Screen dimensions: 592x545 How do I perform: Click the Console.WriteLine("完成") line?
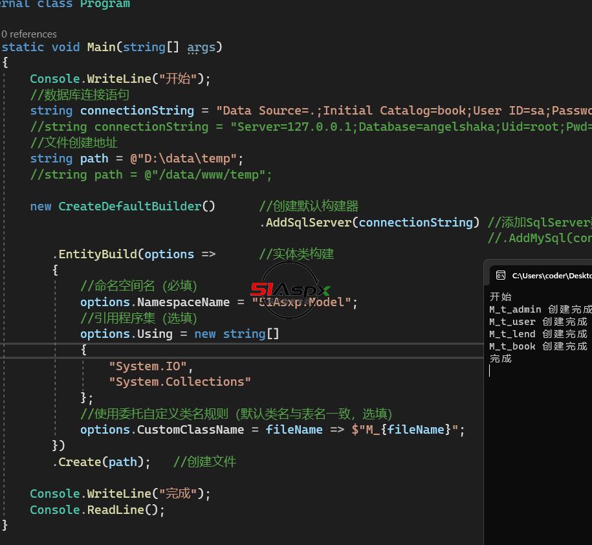[x=120, y=493]
